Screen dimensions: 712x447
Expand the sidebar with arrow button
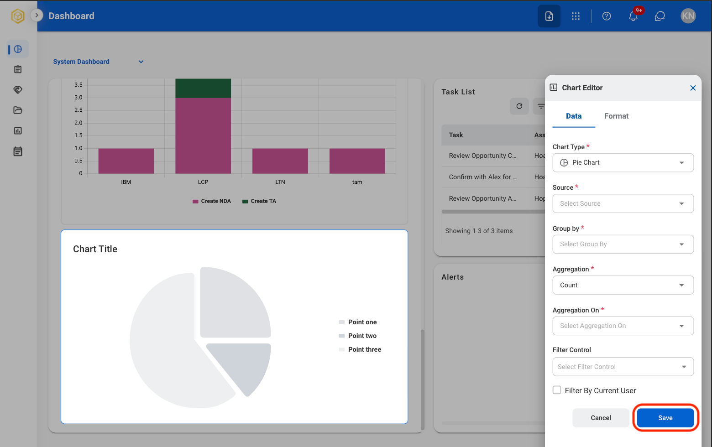[37, 15]
